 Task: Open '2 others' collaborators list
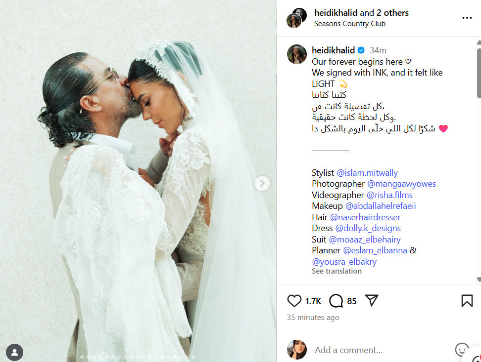(x=392, y=13)
